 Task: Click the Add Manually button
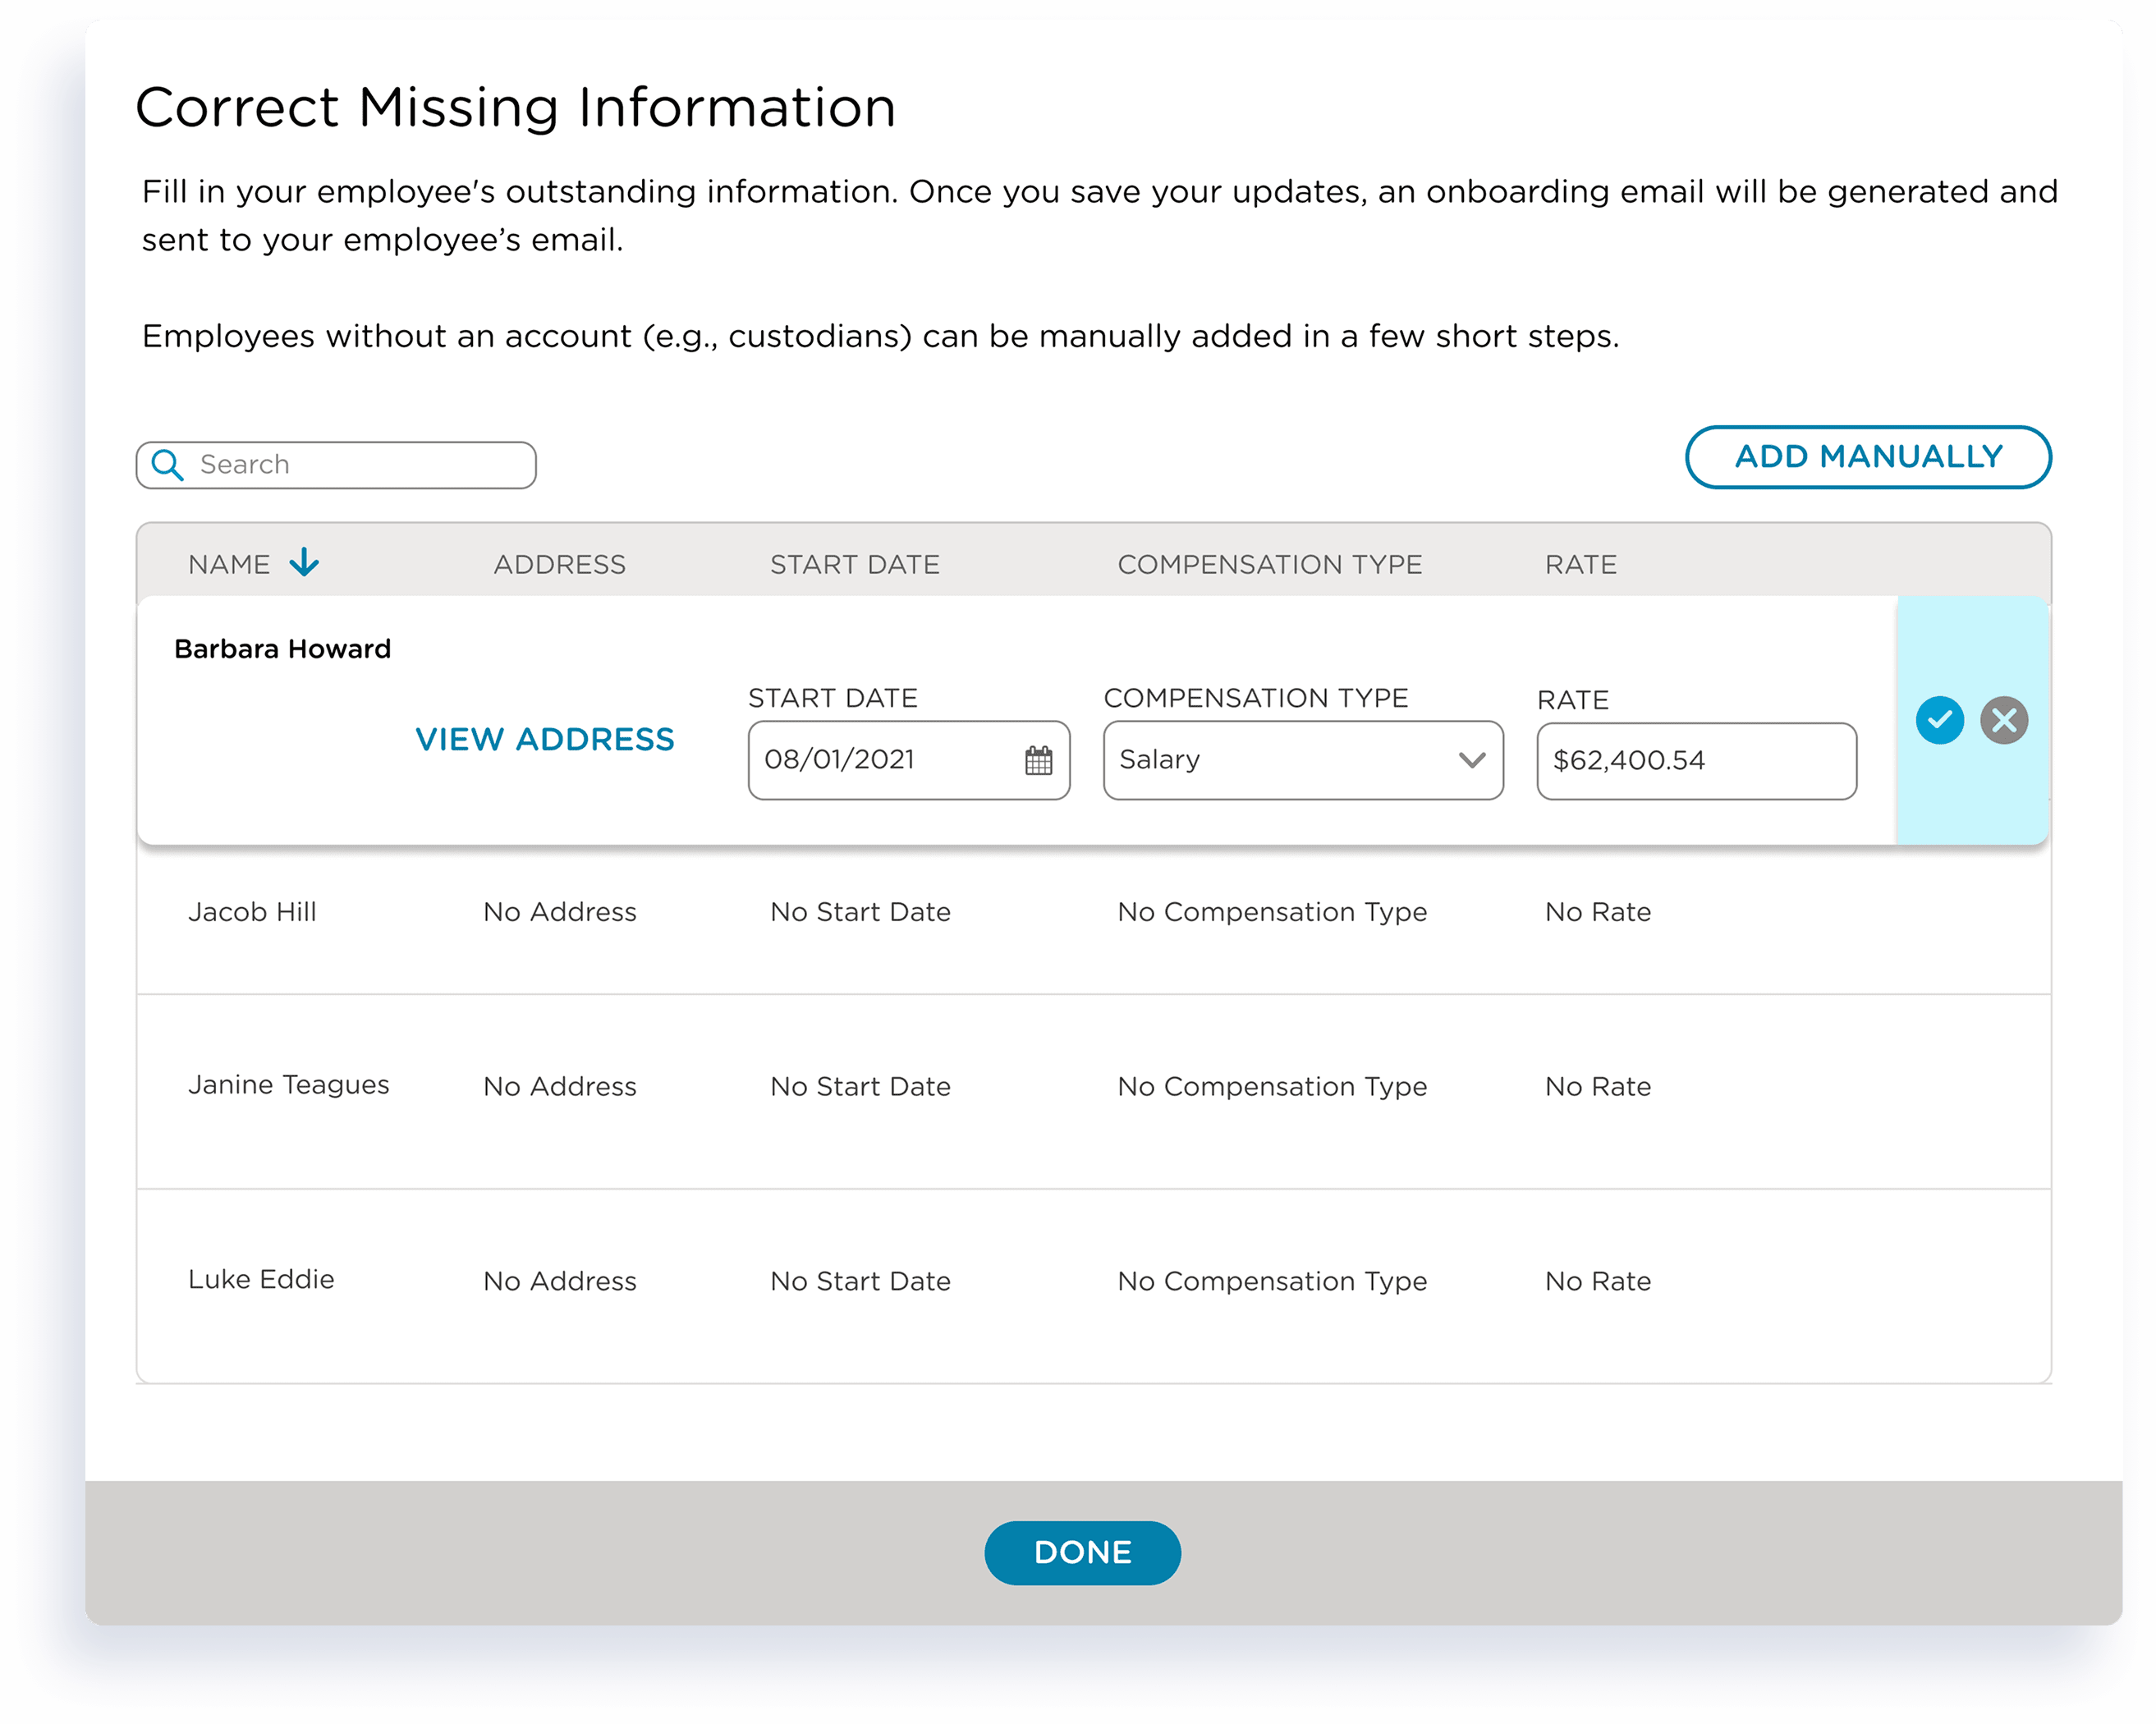pos(1867,457)
